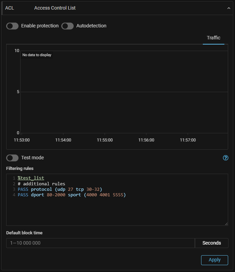Place cursor on the PASS dport rule line
235x272 pixels.
72,195
